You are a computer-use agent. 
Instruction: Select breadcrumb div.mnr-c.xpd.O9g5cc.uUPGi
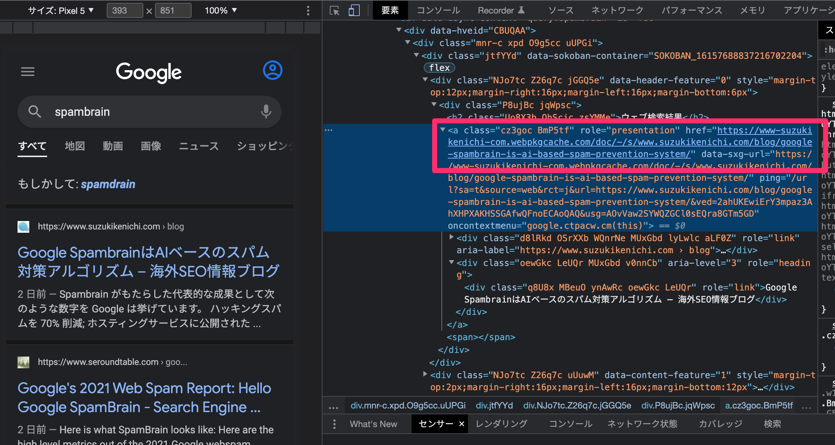tap(408, 406)
